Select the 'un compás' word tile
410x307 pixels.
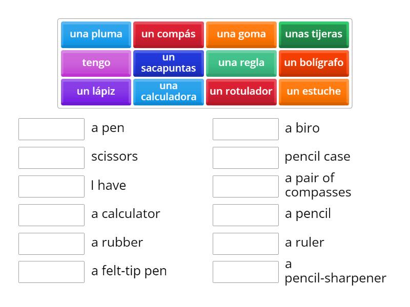(x=168, y=34)
